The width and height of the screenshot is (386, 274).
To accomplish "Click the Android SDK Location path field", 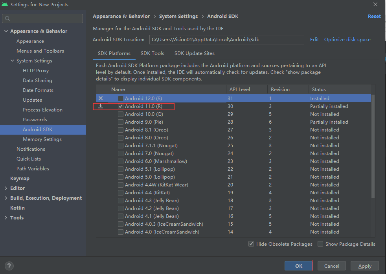I will (x=226, y=40).
